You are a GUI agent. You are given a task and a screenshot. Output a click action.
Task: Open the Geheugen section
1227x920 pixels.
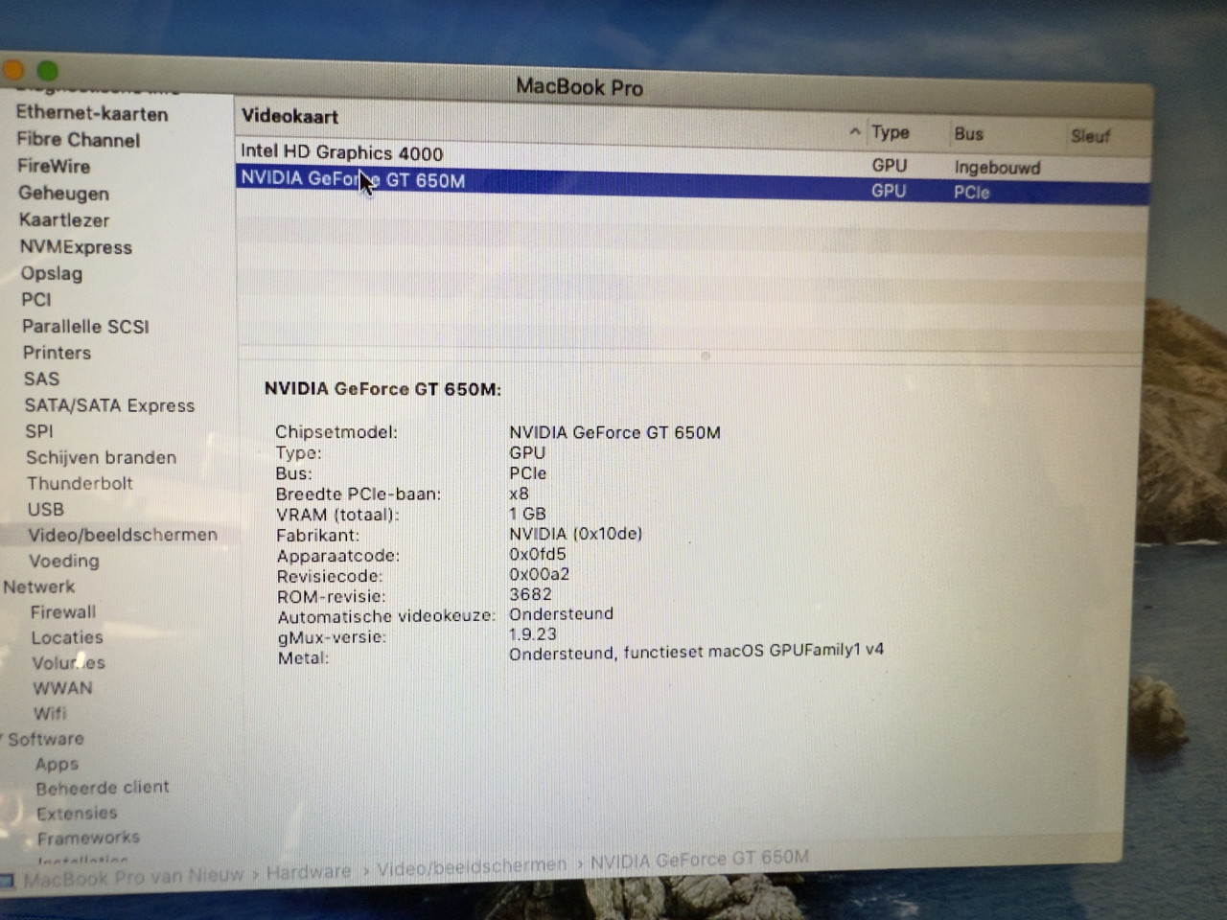63,193
